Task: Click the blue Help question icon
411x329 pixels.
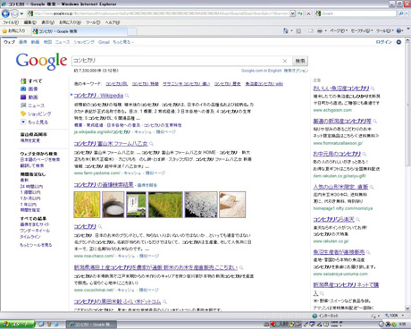Action: (399, 30)
